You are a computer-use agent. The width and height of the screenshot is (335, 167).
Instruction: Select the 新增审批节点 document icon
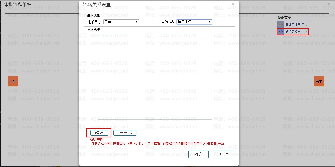click(x=280, y=24)
